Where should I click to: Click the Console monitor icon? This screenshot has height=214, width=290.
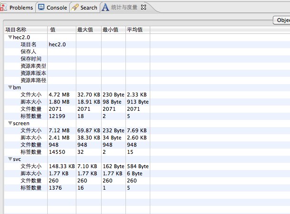coord(41,8)
